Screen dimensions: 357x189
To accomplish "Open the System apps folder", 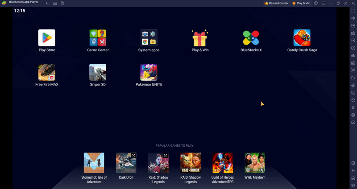I will [x=149, y=38].
